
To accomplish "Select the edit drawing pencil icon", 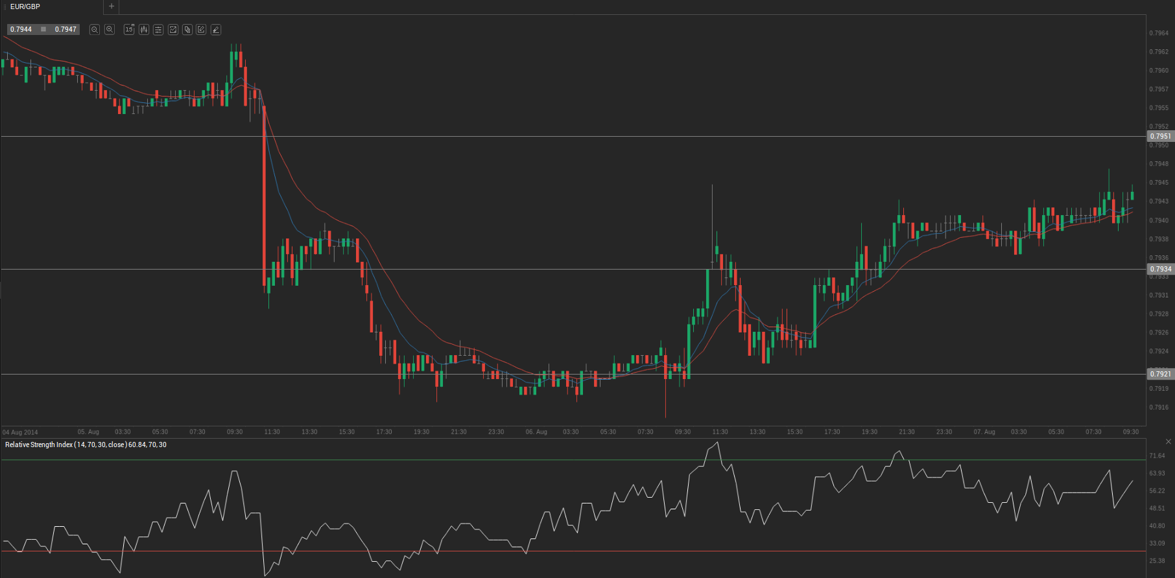I will point(202,30).
